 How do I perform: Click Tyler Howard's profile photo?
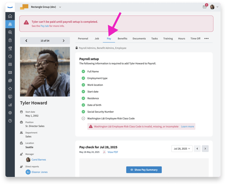coord(45,72)
